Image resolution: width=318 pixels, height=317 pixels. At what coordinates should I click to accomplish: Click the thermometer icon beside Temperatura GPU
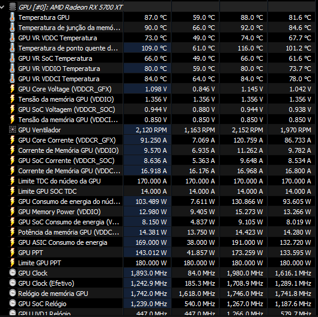tap(12, 17)
